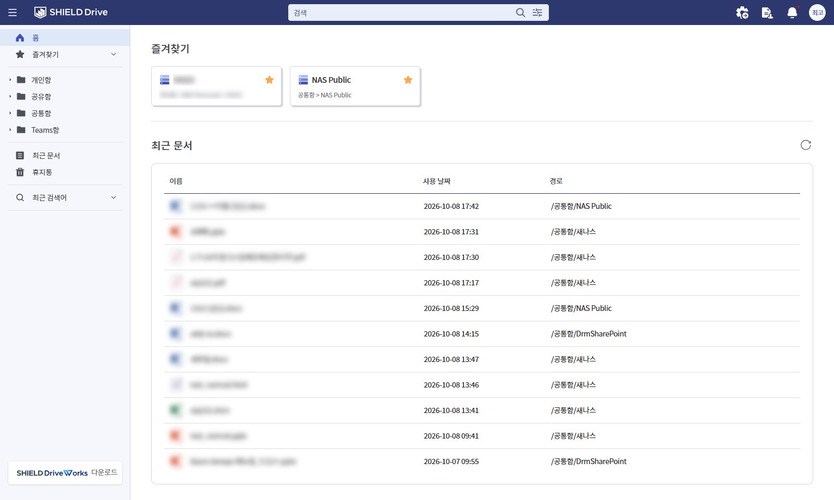Expand the 개인함 tree arrow

click(10, 80)
